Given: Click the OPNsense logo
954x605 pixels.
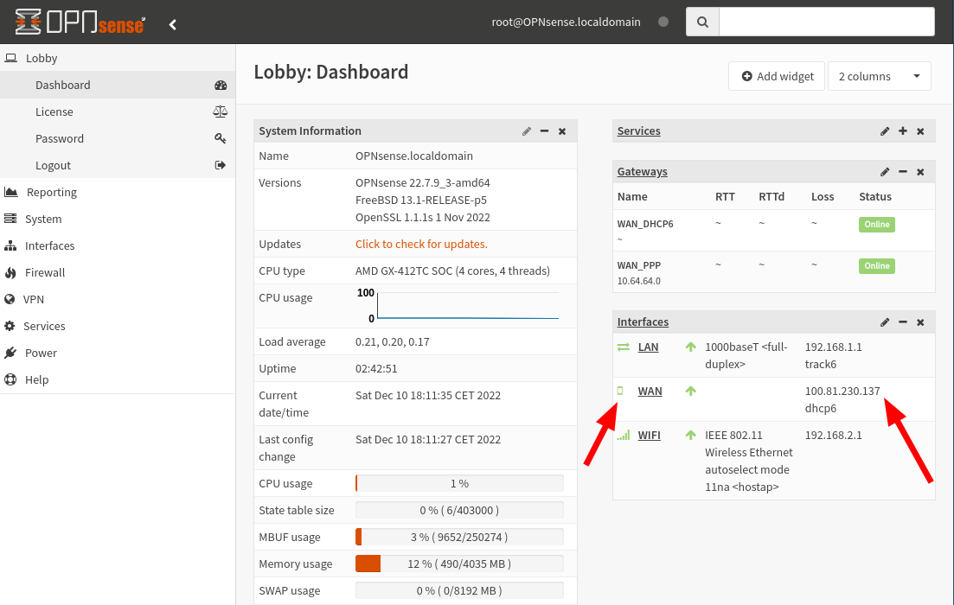Looking at the screenshot, I should 80,22.
